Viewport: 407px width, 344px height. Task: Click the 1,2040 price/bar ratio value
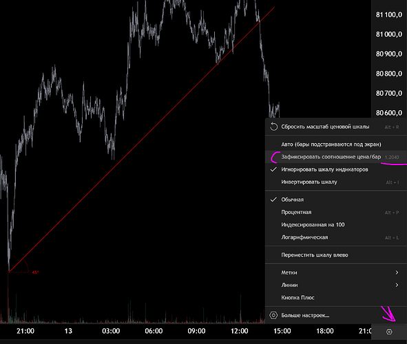tap(392, 157)
